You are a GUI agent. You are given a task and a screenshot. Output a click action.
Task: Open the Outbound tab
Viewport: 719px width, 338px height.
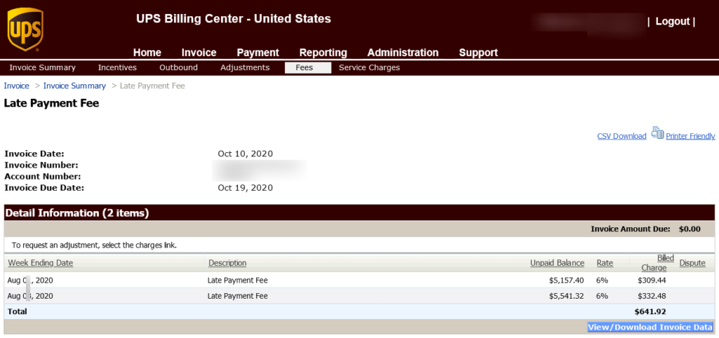pyautogui.click(x=178, y=68)
